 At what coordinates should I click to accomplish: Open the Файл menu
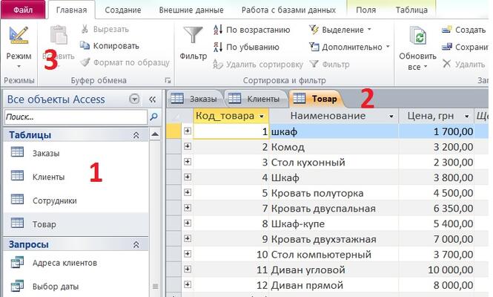[x=22, y=10]
